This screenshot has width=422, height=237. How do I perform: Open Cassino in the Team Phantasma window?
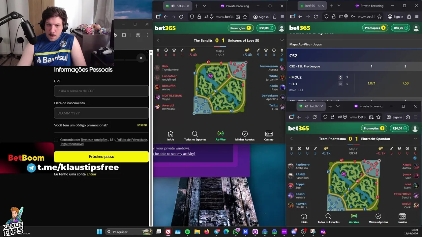(x=402, y=218)
